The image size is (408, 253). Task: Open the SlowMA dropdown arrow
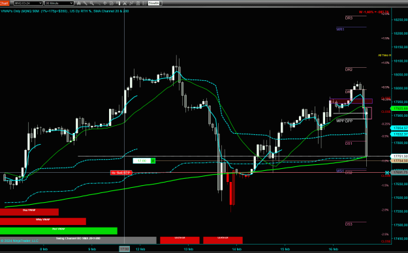(161, 3)
